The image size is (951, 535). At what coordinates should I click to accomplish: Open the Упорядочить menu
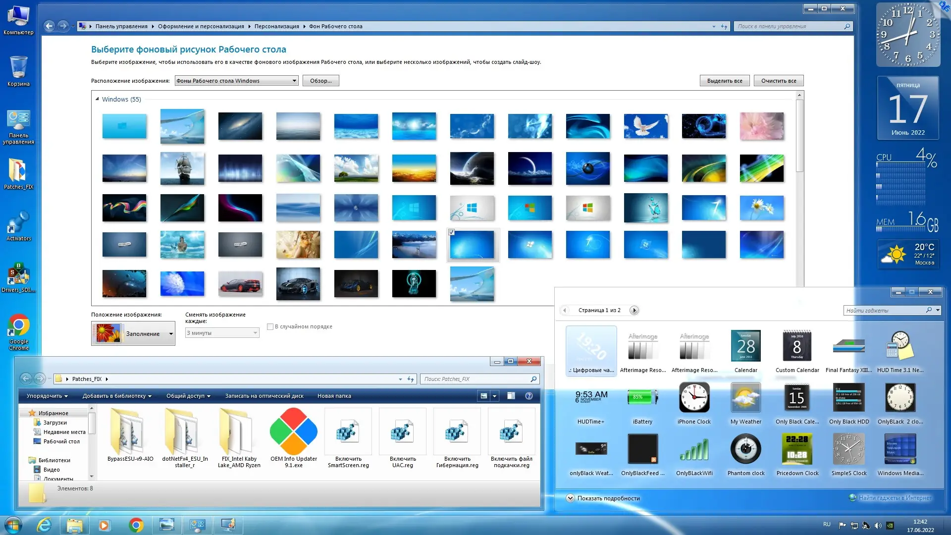click(47, 396)
